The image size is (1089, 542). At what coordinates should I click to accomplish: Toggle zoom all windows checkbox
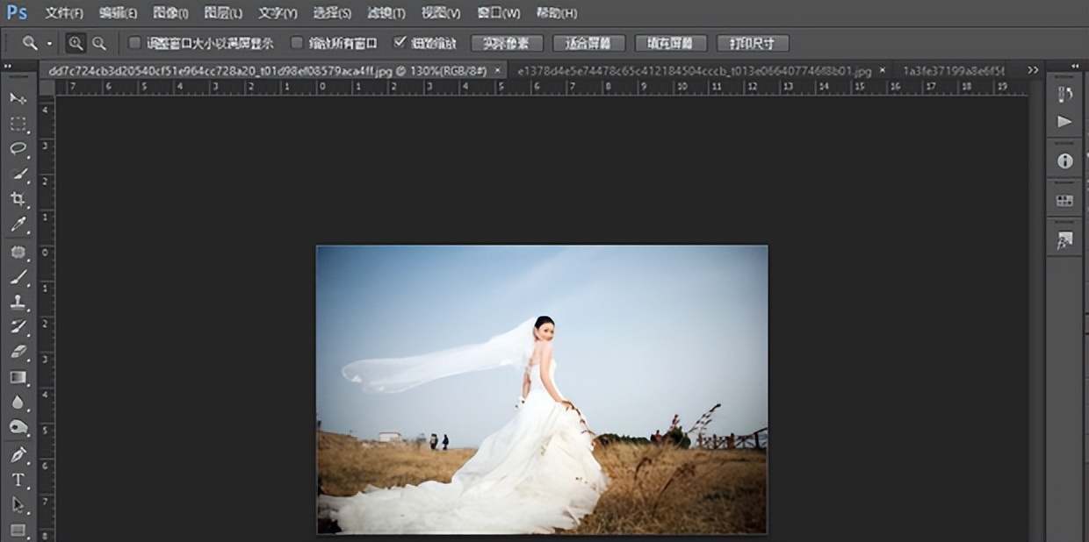tap(297, 43)
